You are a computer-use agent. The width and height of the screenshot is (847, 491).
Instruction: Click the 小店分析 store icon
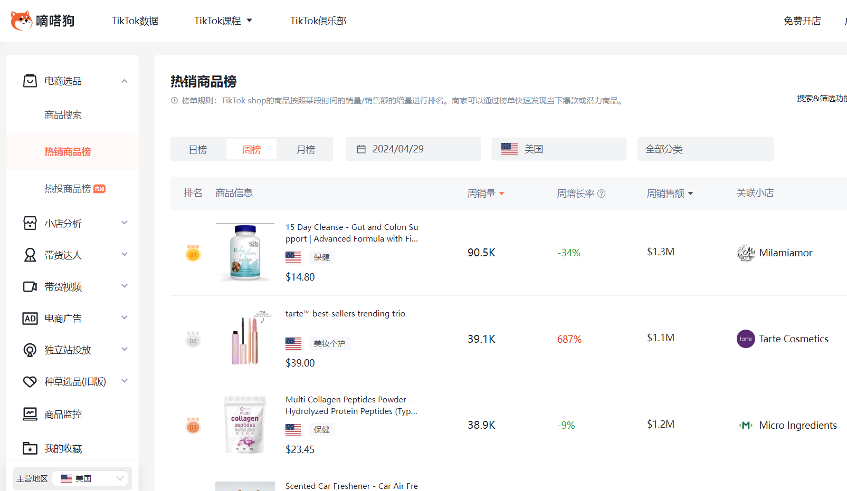(30, 223)
